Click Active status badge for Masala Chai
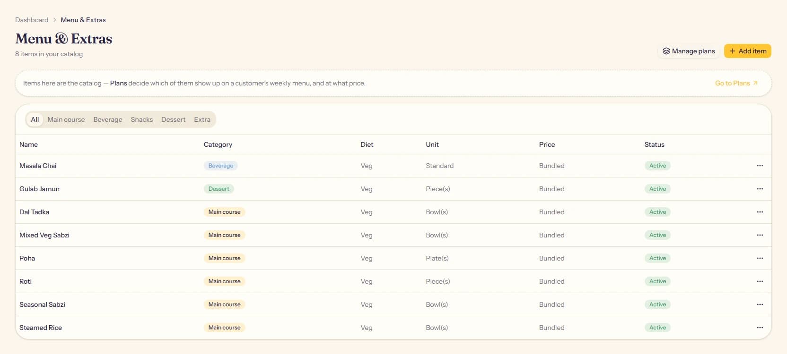The width and height of the screenshot is (787, 354). 657,166
